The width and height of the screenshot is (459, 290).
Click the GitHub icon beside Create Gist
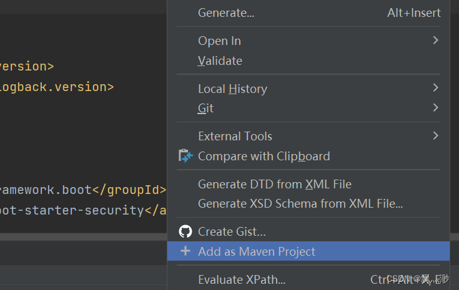pos(185,231)
